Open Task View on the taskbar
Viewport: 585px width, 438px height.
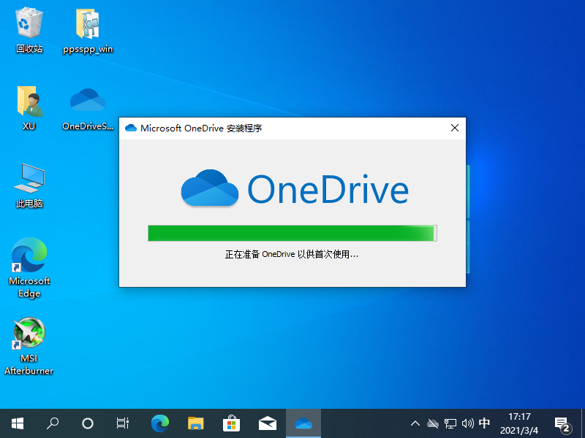(x=122, y=423)
